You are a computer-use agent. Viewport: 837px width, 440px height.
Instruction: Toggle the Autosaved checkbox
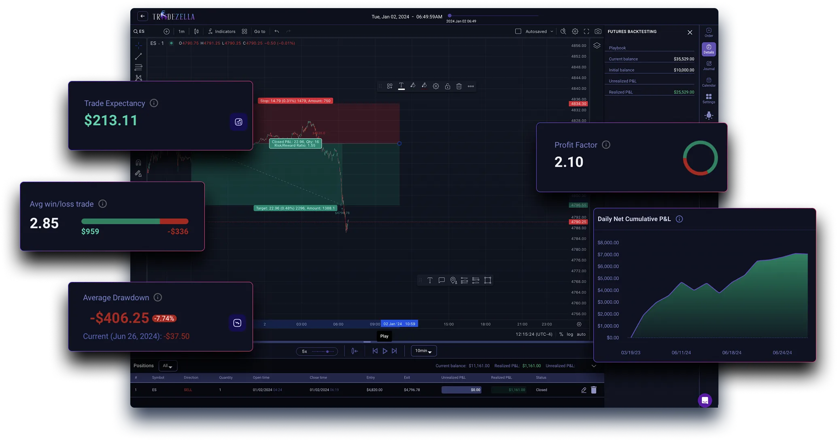pyautogui.click(x=518, y=32)
